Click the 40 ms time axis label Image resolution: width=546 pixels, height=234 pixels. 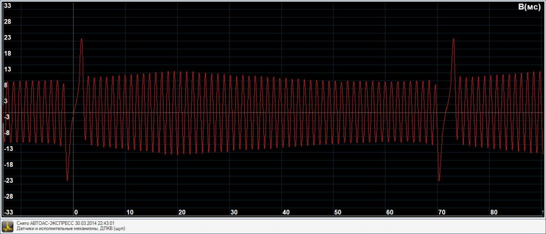(x=286, y=212)
